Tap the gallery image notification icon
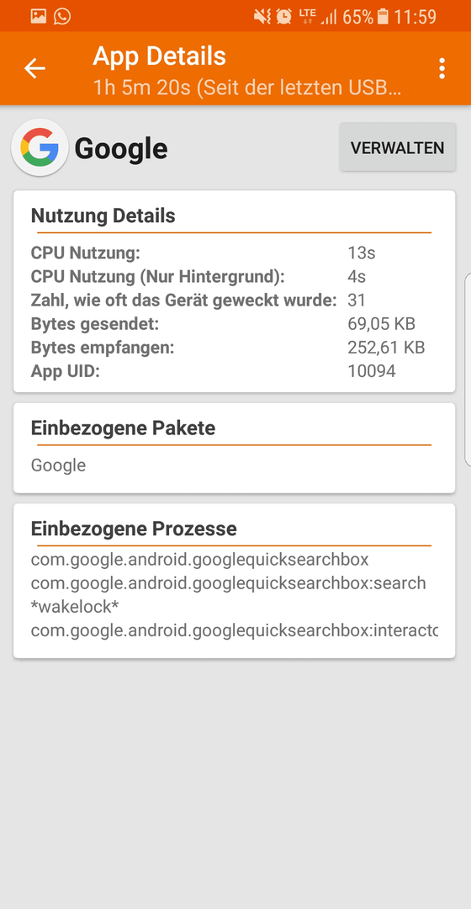 click(x=38, y=16)
